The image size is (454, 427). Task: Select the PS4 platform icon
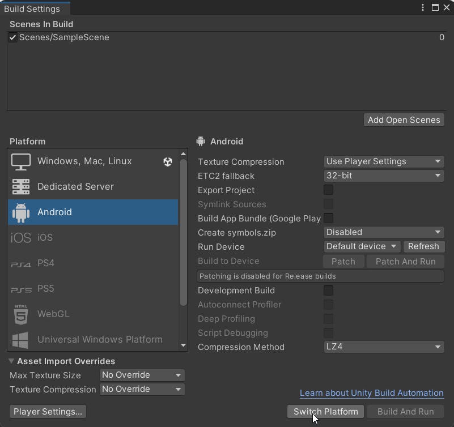pyautogui.click(x=20, y=263)
